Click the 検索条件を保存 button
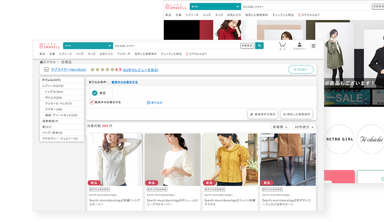The width and height of the screenshot is (384, 222). [263, 114]
